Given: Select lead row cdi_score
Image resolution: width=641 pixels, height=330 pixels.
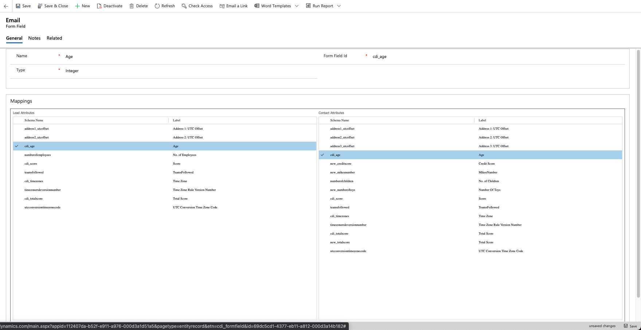Looking at the screenshot, I should [x=165, y=164].
